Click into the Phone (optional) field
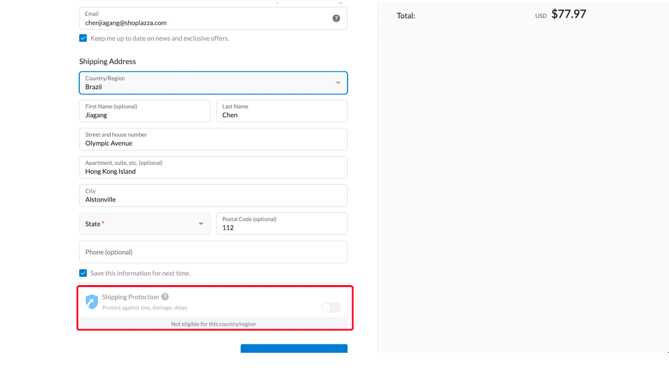Viewport: 669px width, 371px height. tap(213, 252)
